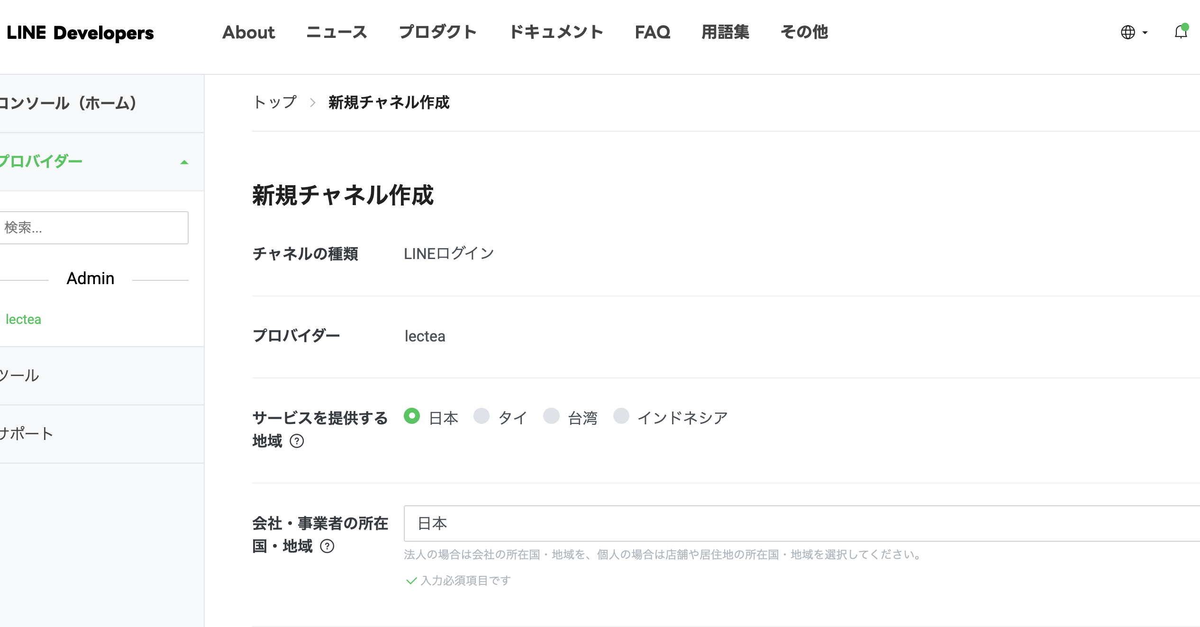The image size is (1200, 627).
Task: Select 台湾 as the service region
Action: click(x=552, y=416)
